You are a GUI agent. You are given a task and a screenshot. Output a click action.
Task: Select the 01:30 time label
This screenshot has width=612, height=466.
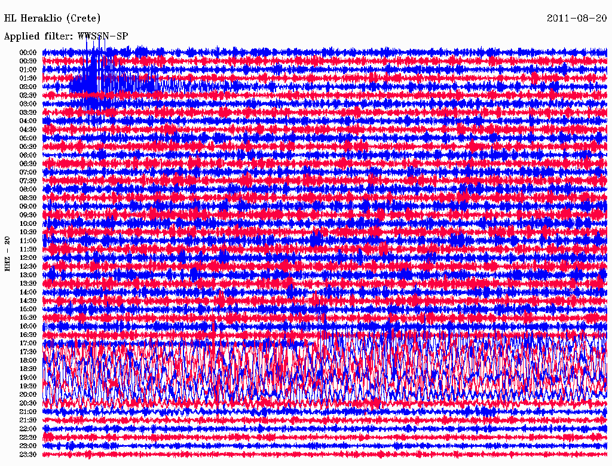[x=28, y=78]
